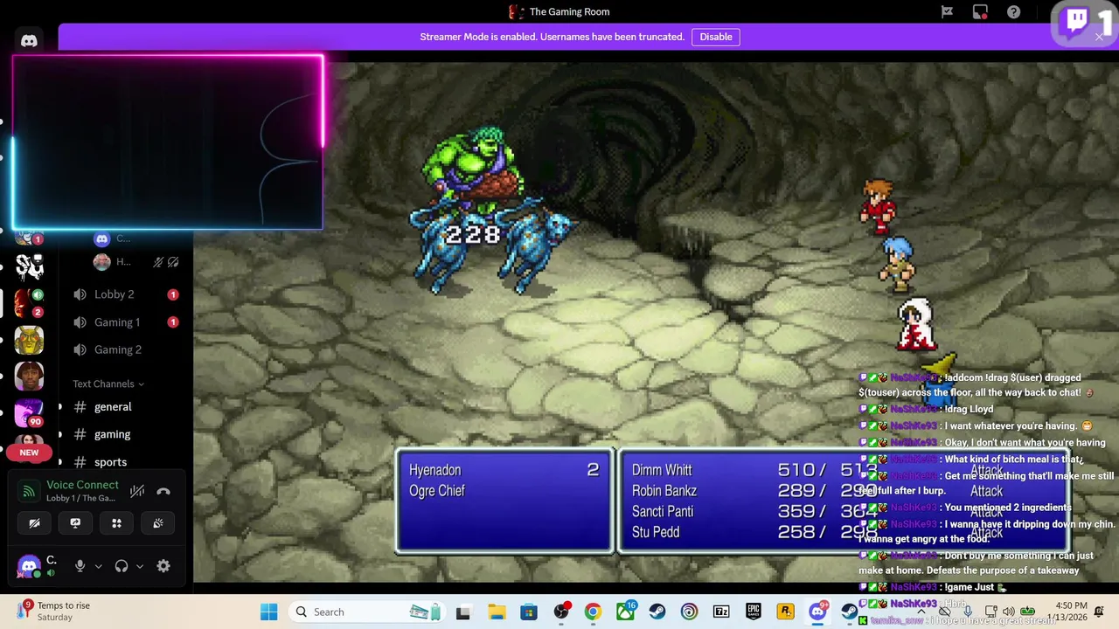Select party member Sancti Panti

coord(663,511)
